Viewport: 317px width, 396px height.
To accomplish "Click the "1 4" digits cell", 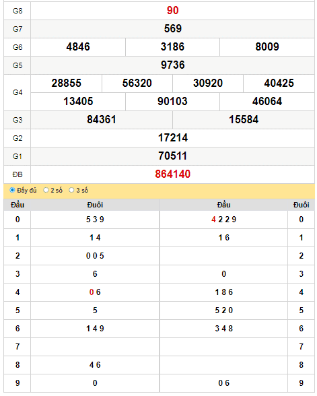I will click(95, 238).
